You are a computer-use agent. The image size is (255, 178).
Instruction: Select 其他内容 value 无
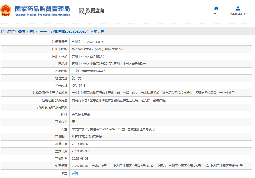pyautogui.click(x=73, y=122)
